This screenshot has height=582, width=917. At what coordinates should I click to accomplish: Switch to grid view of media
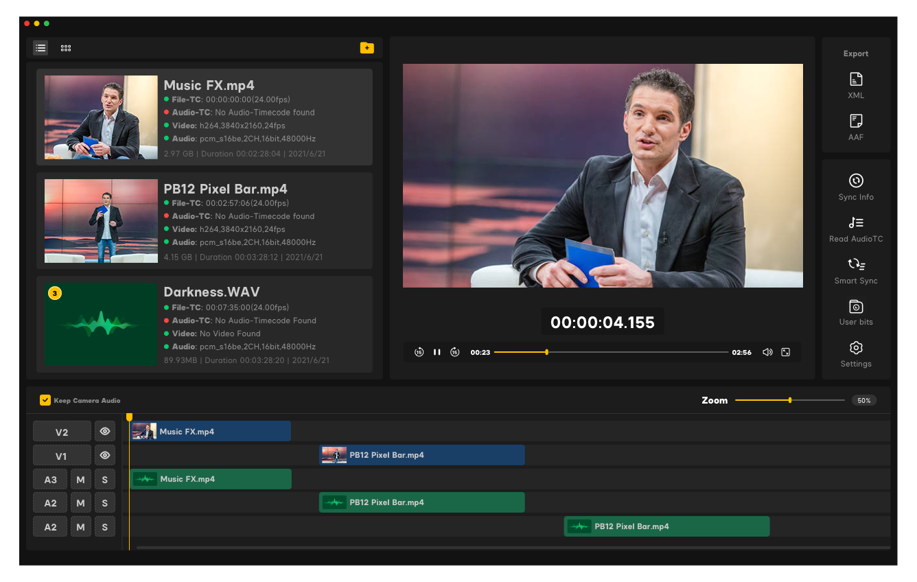point(66,48)
